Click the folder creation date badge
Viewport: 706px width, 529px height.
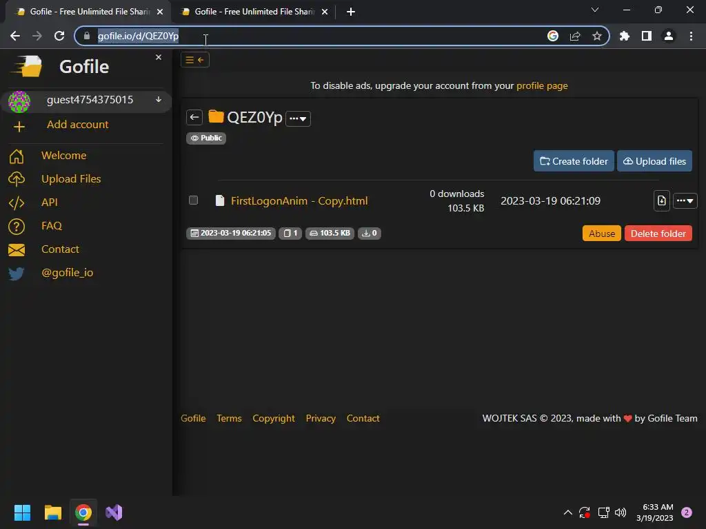(x=230, y=233)
